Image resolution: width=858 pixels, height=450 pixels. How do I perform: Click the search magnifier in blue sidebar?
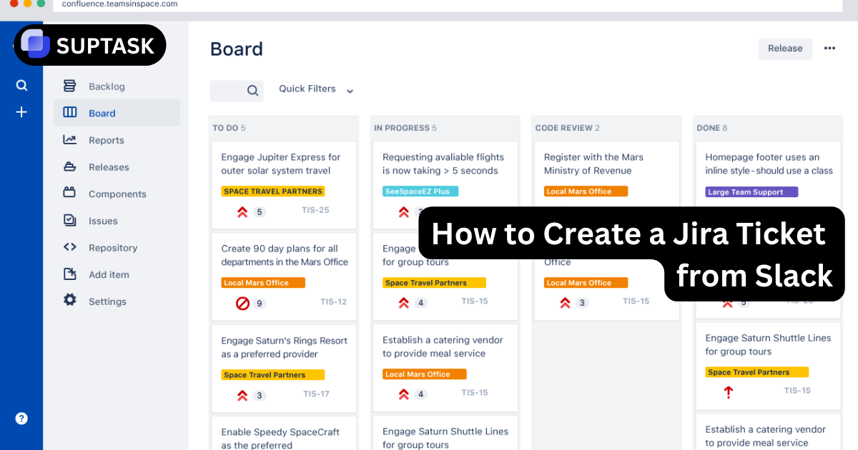pos(21,85)
